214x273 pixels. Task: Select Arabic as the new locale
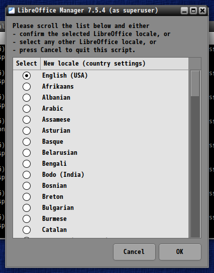pyautogui.click(x=27, y=109)
